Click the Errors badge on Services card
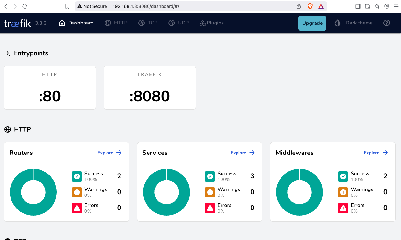The image size is (401, 240). 210,208
